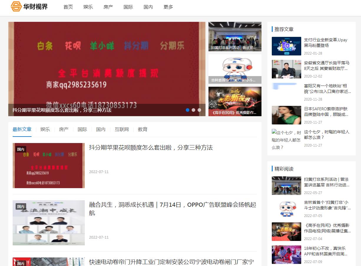Open the 精彩阅读 光影新视界 thumbnail

(x=287, y=231)
